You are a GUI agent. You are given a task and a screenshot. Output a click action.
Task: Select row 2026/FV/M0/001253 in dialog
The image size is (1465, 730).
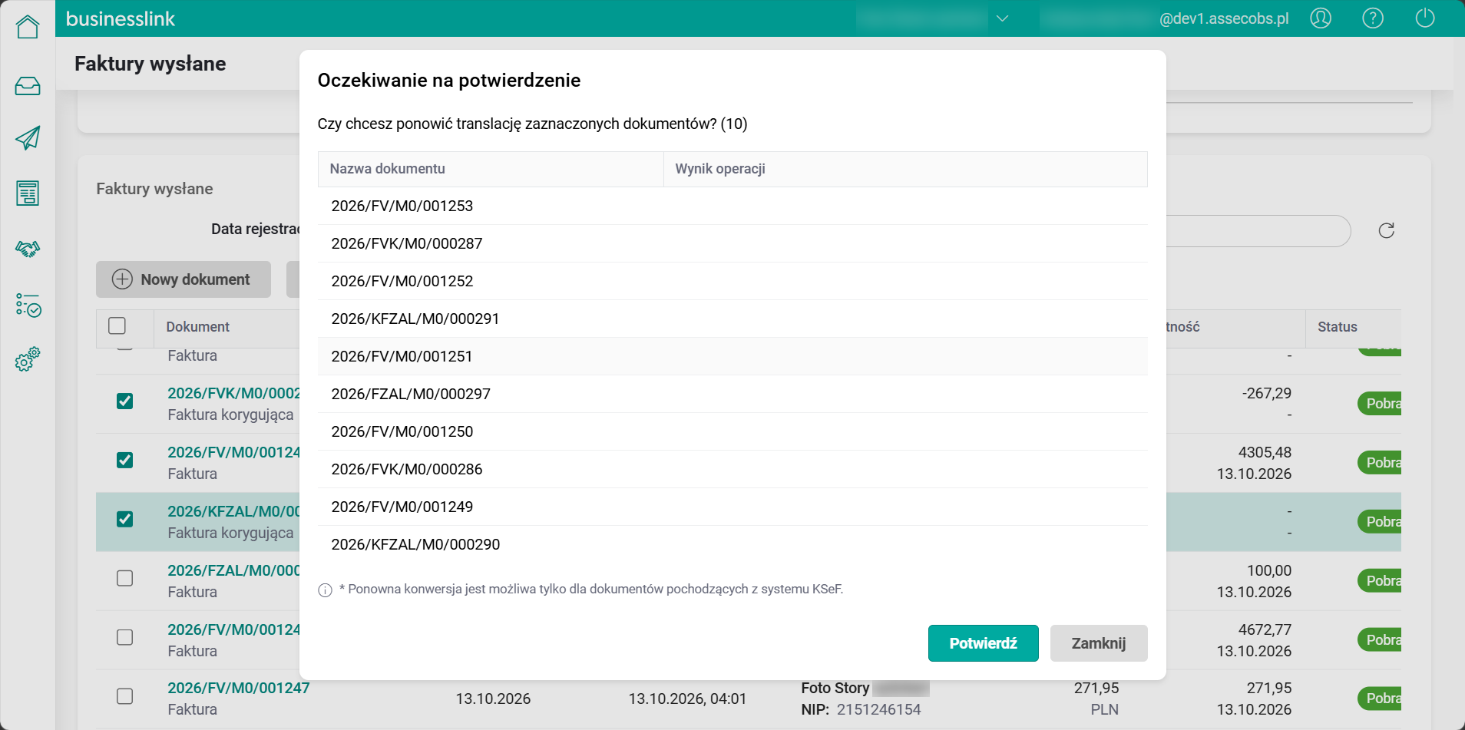click(x=732, y=206)
